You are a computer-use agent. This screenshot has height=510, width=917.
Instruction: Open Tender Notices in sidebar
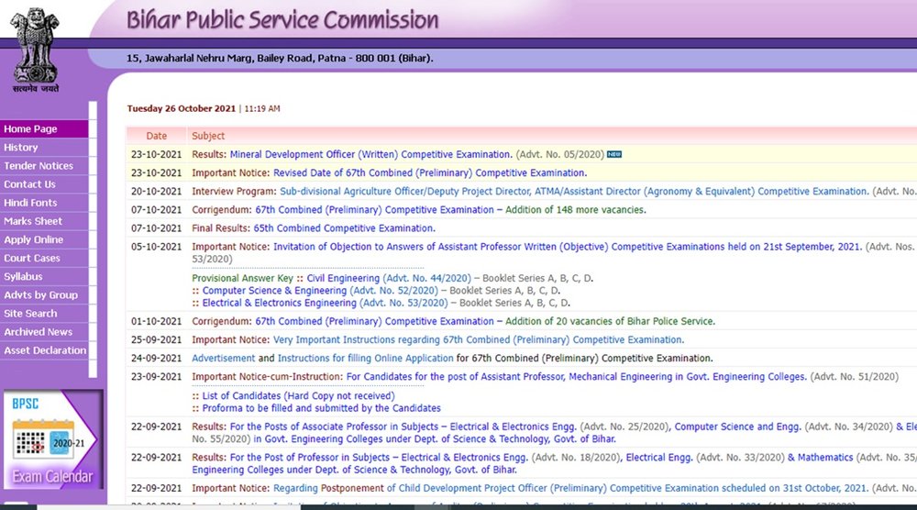pos(44,166)
